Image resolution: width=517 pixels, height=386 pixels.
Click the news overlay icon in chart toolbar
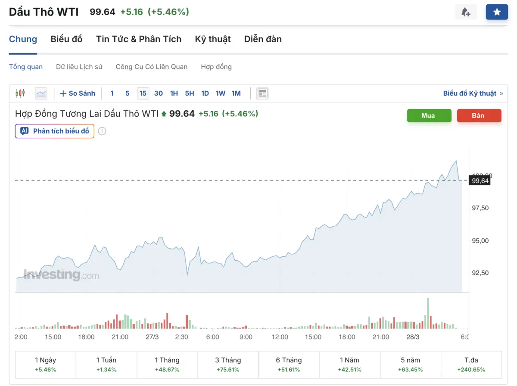coord(262,93)
